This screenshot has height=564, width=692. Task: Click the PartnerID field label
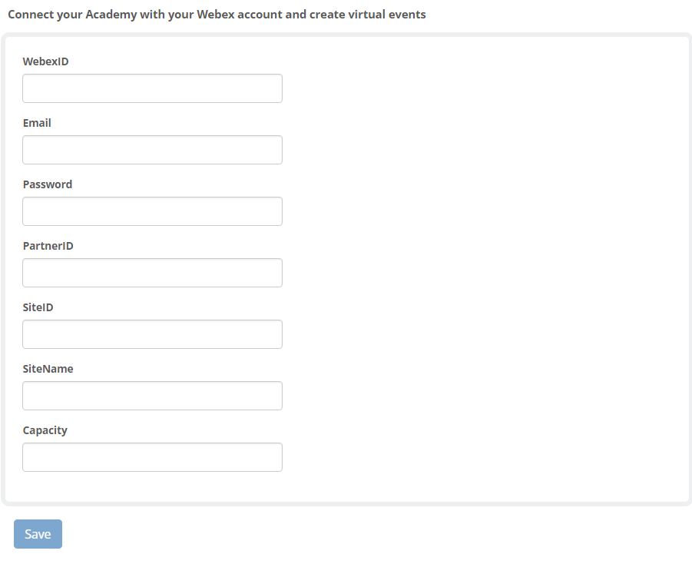click(48, 246)
